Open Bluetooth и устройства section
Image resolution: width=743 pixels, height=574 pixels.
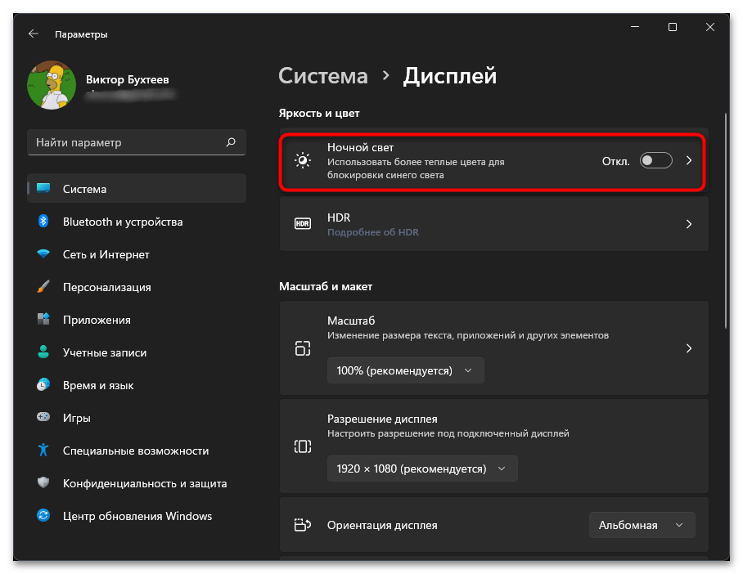point(137,221)
